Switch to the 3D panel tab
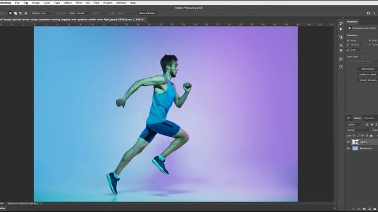The image size is (378, 212). tap(348, 118)
